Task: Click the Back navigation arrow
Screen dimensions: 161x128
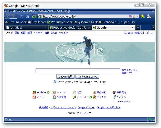Action: (8, 16)
